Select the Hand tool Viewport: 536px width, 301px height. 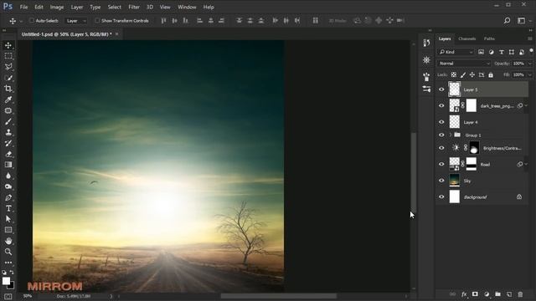pyautogui.click(x=8, y=241)
